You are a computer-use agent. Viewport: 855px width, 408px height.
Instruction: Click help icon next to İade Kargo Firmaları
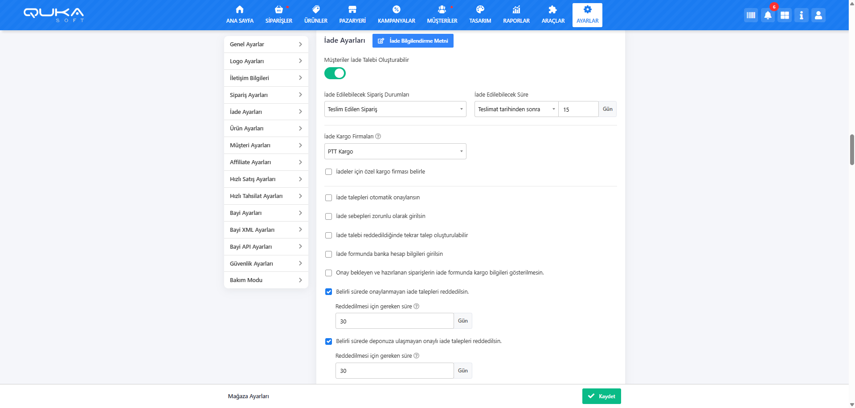click(x=378, y=137)
